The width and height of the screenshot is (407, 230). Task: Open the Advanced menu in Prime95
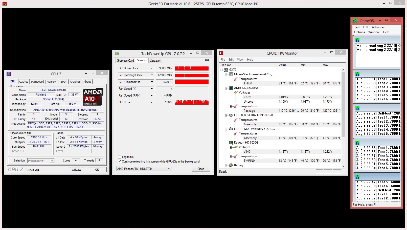[378, 27]
